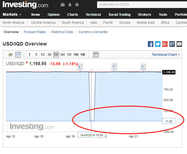
Task: Open the Overview tab
Action: (x=11, y=32)
